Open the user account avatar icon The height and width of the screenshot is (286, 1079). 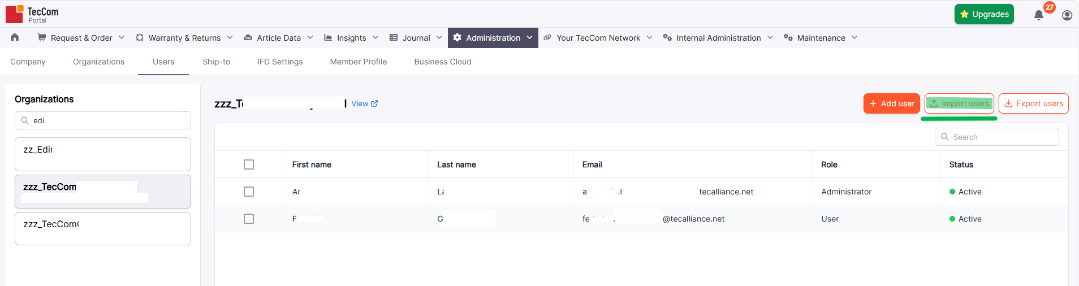pyautogui.click(x=1067, y=15)
